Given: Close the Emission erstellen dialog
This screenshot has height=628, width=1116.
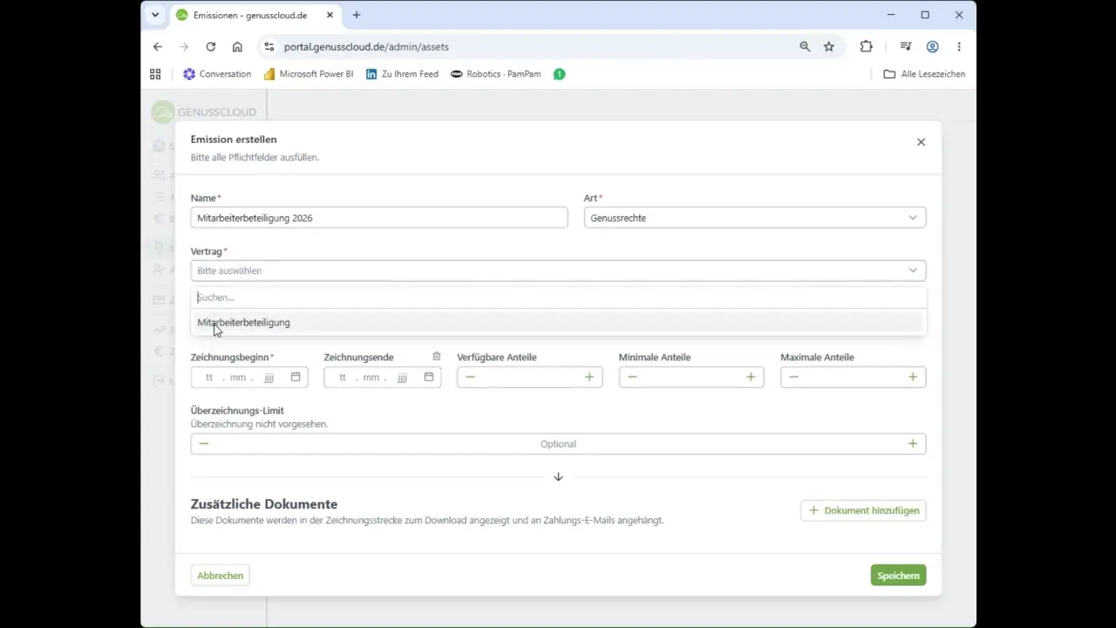Looking at the screenshot, I should [921, 142].
